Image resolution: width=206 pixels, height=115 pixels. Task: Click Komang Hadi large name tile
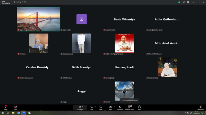[125, 67]
